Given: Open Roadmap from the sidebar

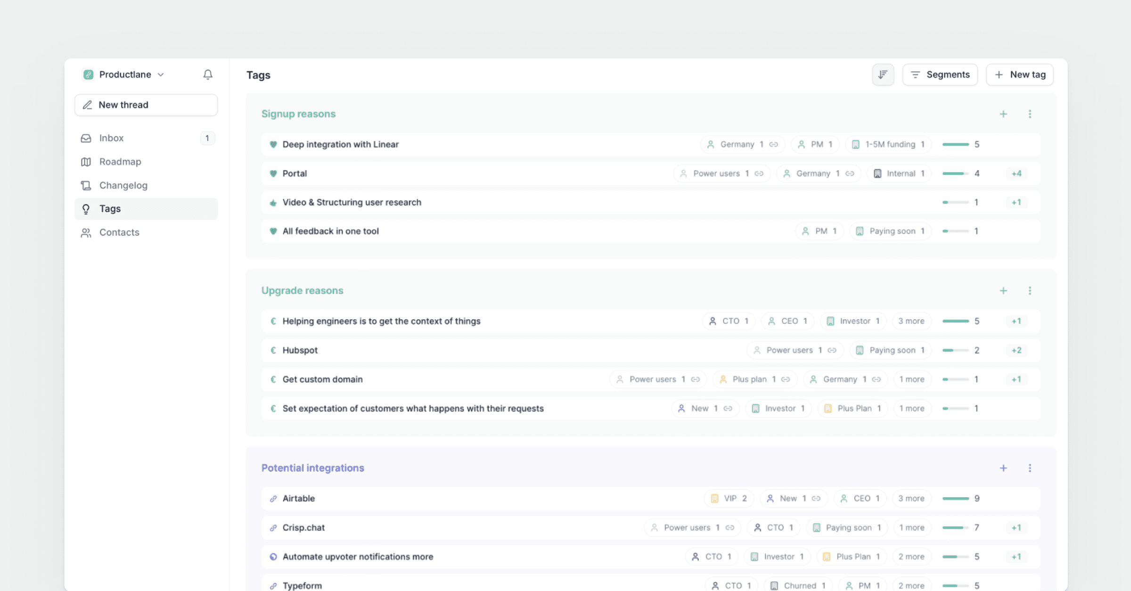Looking at the screenshot, I should [x=120, y=162].
